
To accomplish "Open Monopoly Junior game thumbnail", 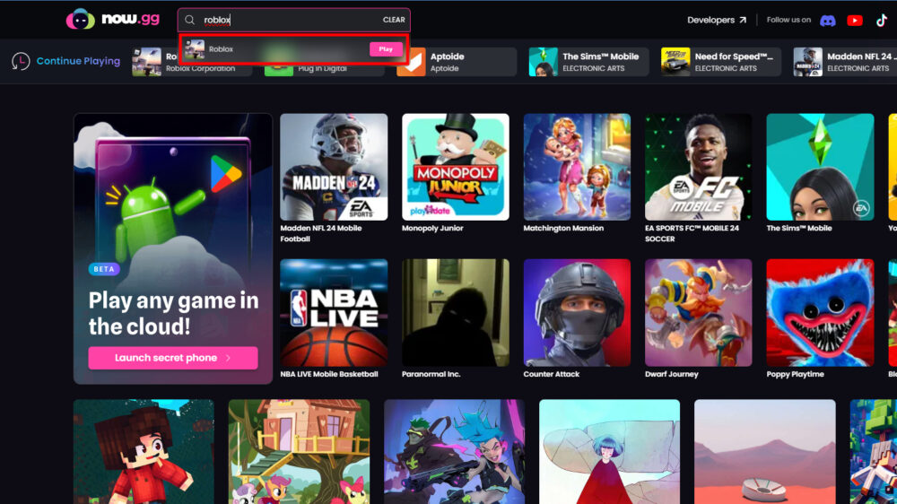I will pyautogui.click(x=456, y=167).
